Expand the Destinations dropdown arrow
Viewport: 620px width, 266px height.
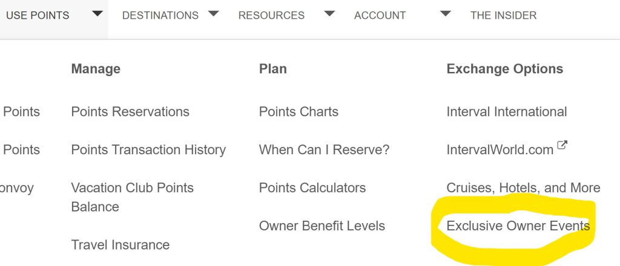tap(213, 14)
